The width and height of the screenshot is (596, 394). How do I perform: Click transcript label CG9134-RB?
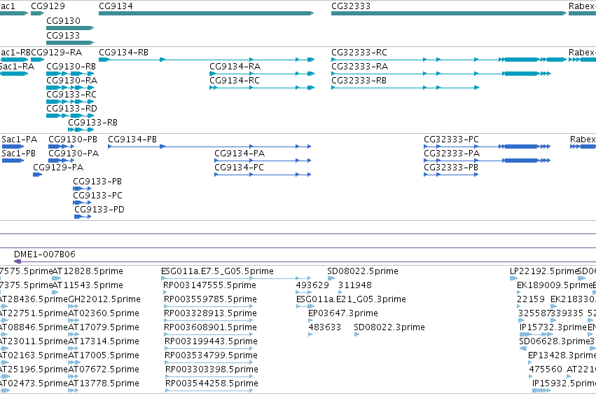click(123, 53)
